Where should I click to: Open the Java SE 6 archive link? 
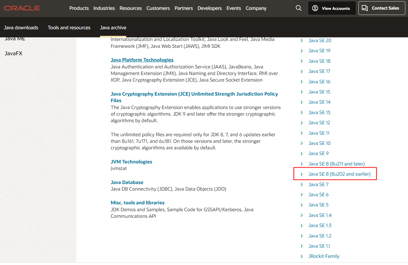[x=318, y=194]
